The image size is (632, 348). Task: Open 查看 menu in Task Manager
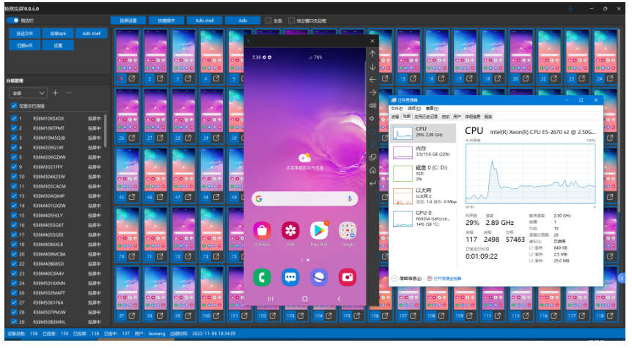pos(432,108)
